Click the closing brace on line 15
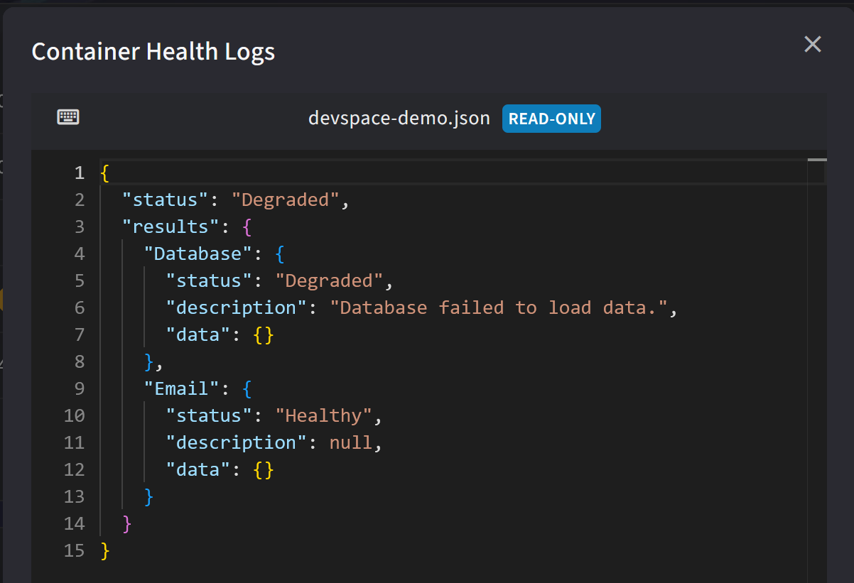854x583 pixels. 105,550
